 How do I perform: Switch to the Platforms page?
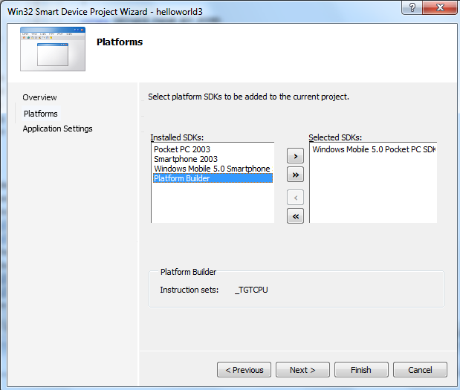point(41,114)
